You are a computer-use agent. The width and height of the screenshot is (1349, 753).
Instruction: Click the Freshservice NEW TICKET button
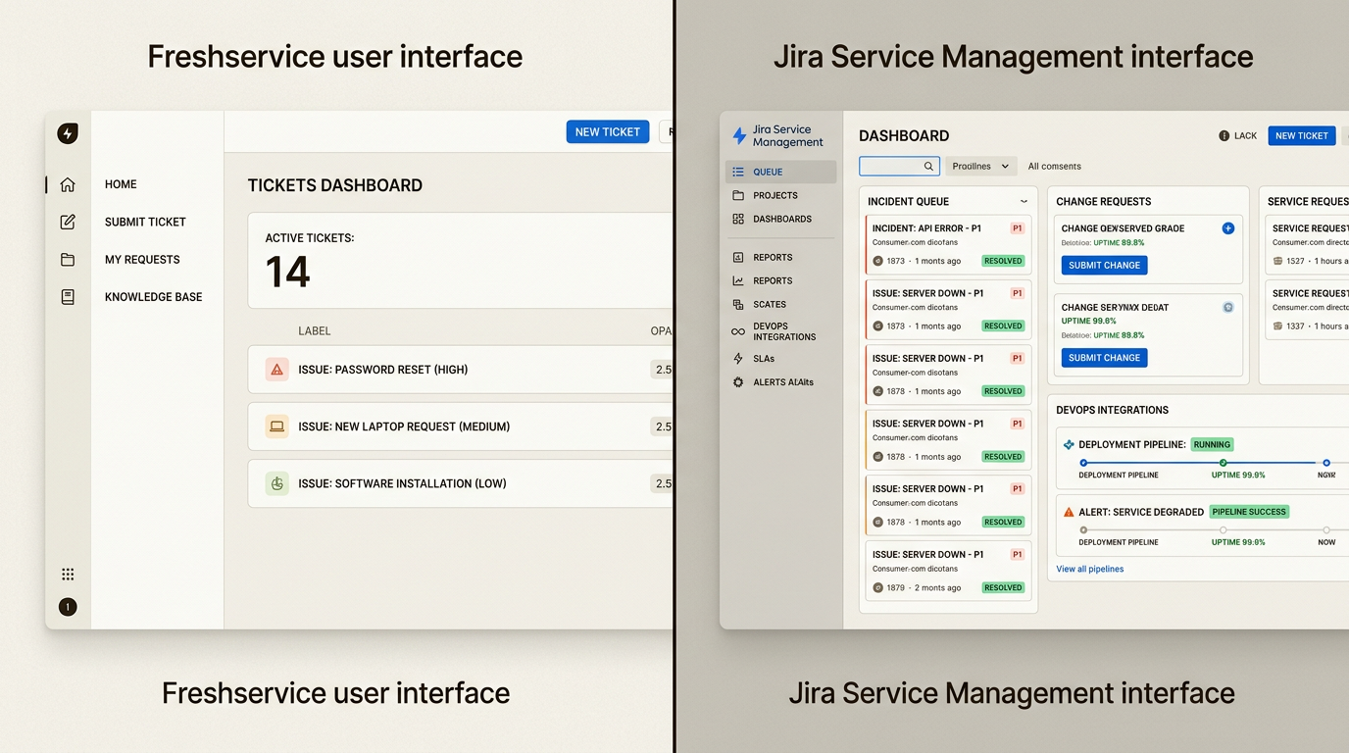pyautogui.click(x=607, y=130)
